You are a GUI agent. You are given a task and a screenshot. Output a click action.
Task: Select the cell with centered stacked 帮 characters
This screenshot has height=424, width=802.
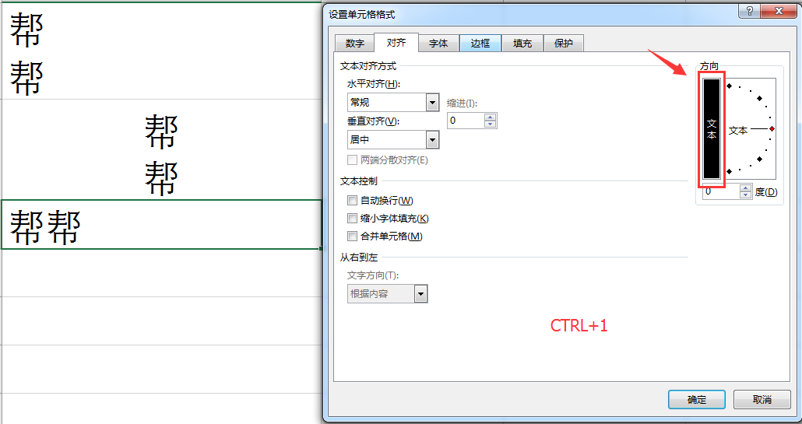click(x=161, y=149)
